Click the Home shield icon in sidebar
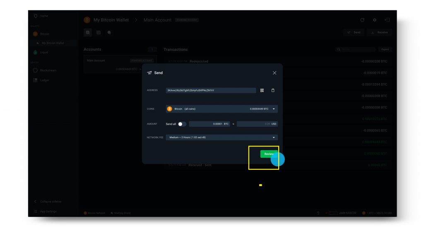This screenshot has width=424, height=228. coord(36,16)
